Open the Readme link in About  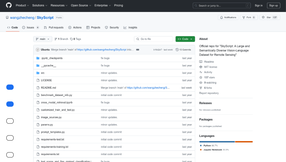coord(207,62)
